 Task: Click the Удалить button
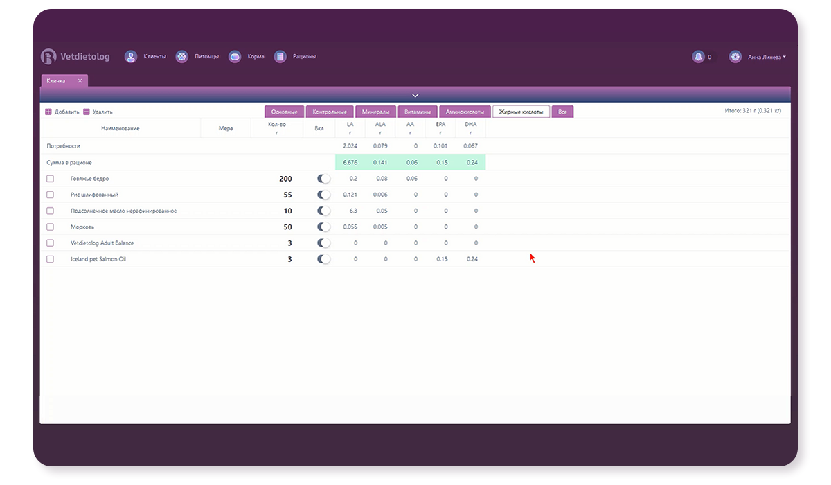point(98,112)
